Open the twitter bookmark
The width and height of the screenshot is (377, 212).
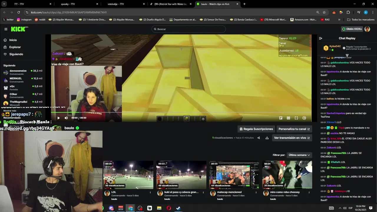pyautogui.click(x=8, y=20)
